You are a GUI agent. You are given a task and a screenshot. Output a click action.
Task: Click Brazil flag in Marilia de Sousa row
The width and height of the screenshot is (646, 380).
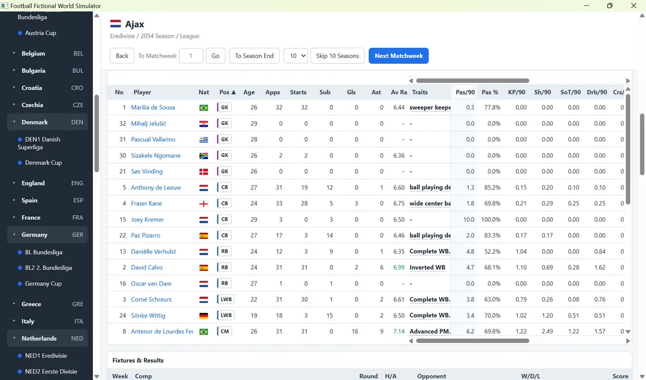pyautogui.click(x=204, y=108)
